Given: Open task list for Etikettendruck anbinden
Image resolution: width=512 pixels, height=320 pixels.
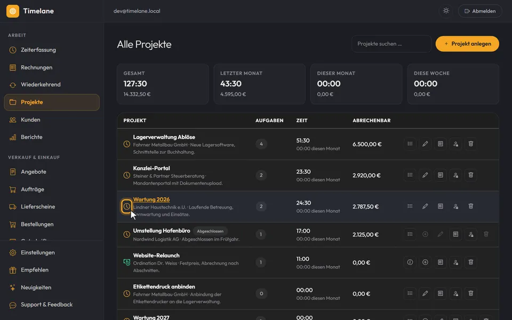Looking at the screenshot, I should point(410,293).
